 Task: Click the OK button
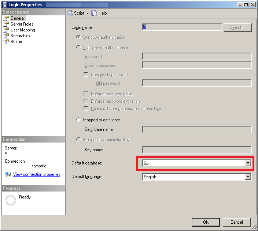click(x=206, y=222)
